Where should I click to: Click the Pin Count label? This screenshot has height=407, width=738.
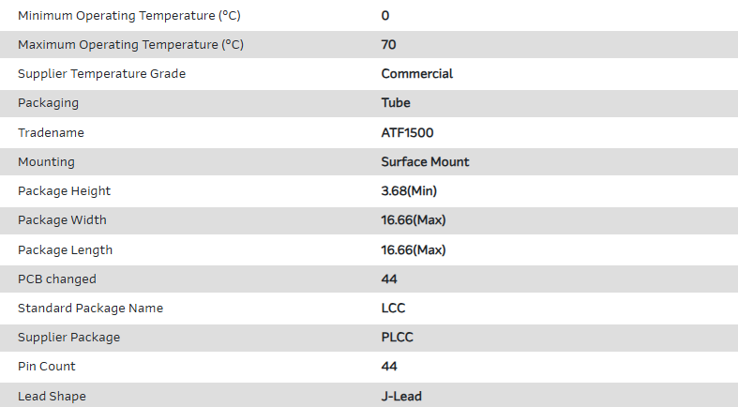tap(47, 367)
